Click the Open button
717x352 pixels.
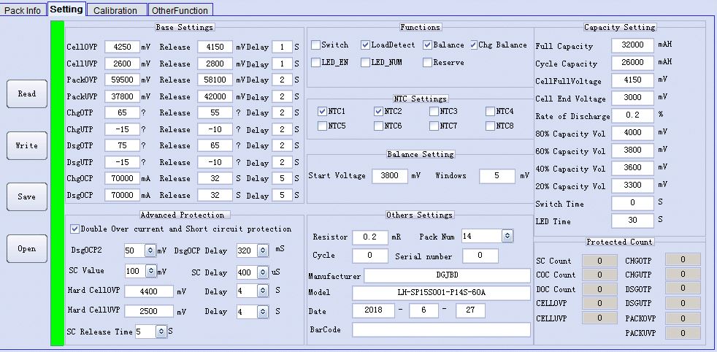pos(27,248)
